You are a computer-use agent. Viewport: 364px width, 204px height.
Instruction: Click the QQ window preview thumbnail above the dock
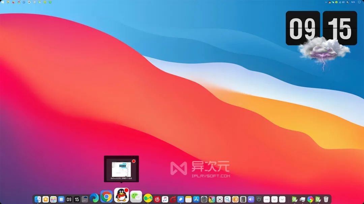[121, 168]
